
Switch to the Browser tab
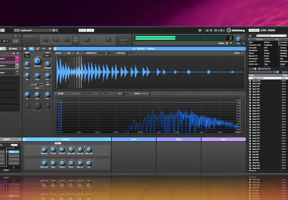tap(272, 30)
